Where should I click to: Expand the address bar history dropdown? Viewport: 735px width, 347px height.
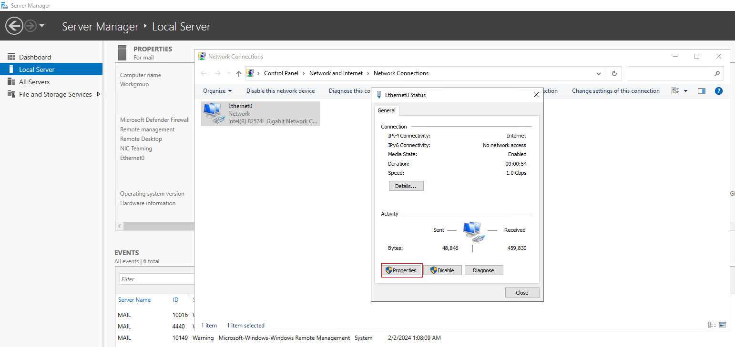[x=599, y=74]
